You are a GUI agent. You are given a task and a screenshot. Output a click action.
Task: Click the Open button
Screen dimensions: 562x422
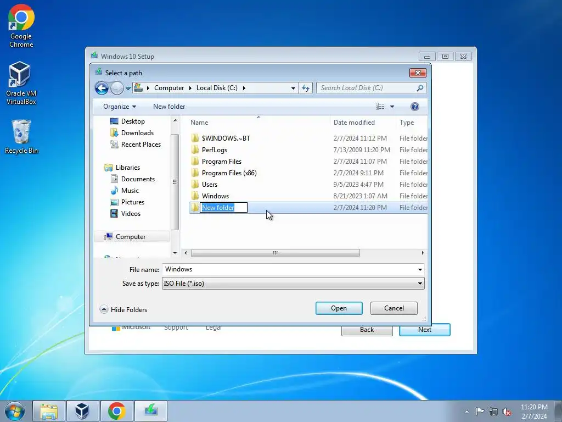(339, 308)
